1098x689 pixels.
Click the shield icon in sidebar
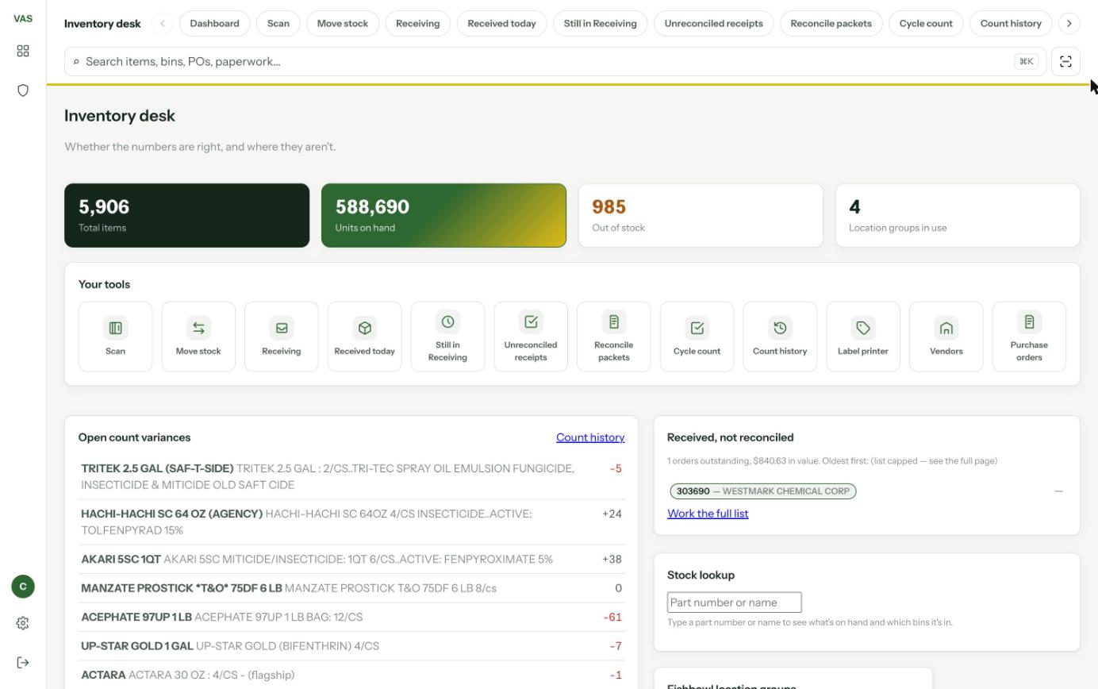pyautogui.click(x=23, y=90)
